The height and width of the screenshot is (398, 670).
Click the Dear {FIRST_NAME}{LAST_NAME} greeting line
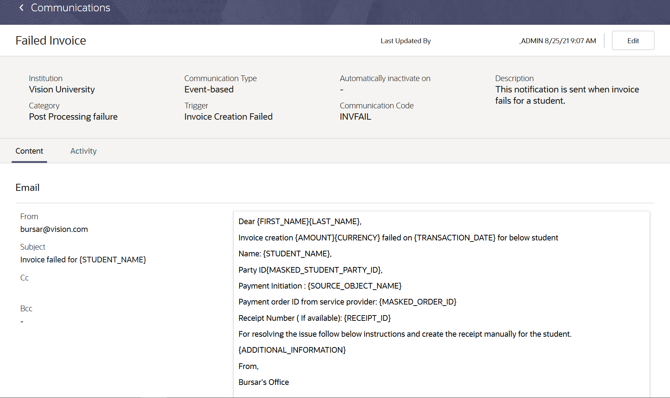[300, 221]
